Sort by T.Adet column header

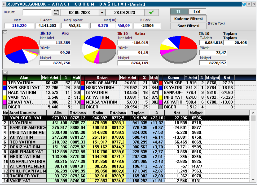pos(191,78)
